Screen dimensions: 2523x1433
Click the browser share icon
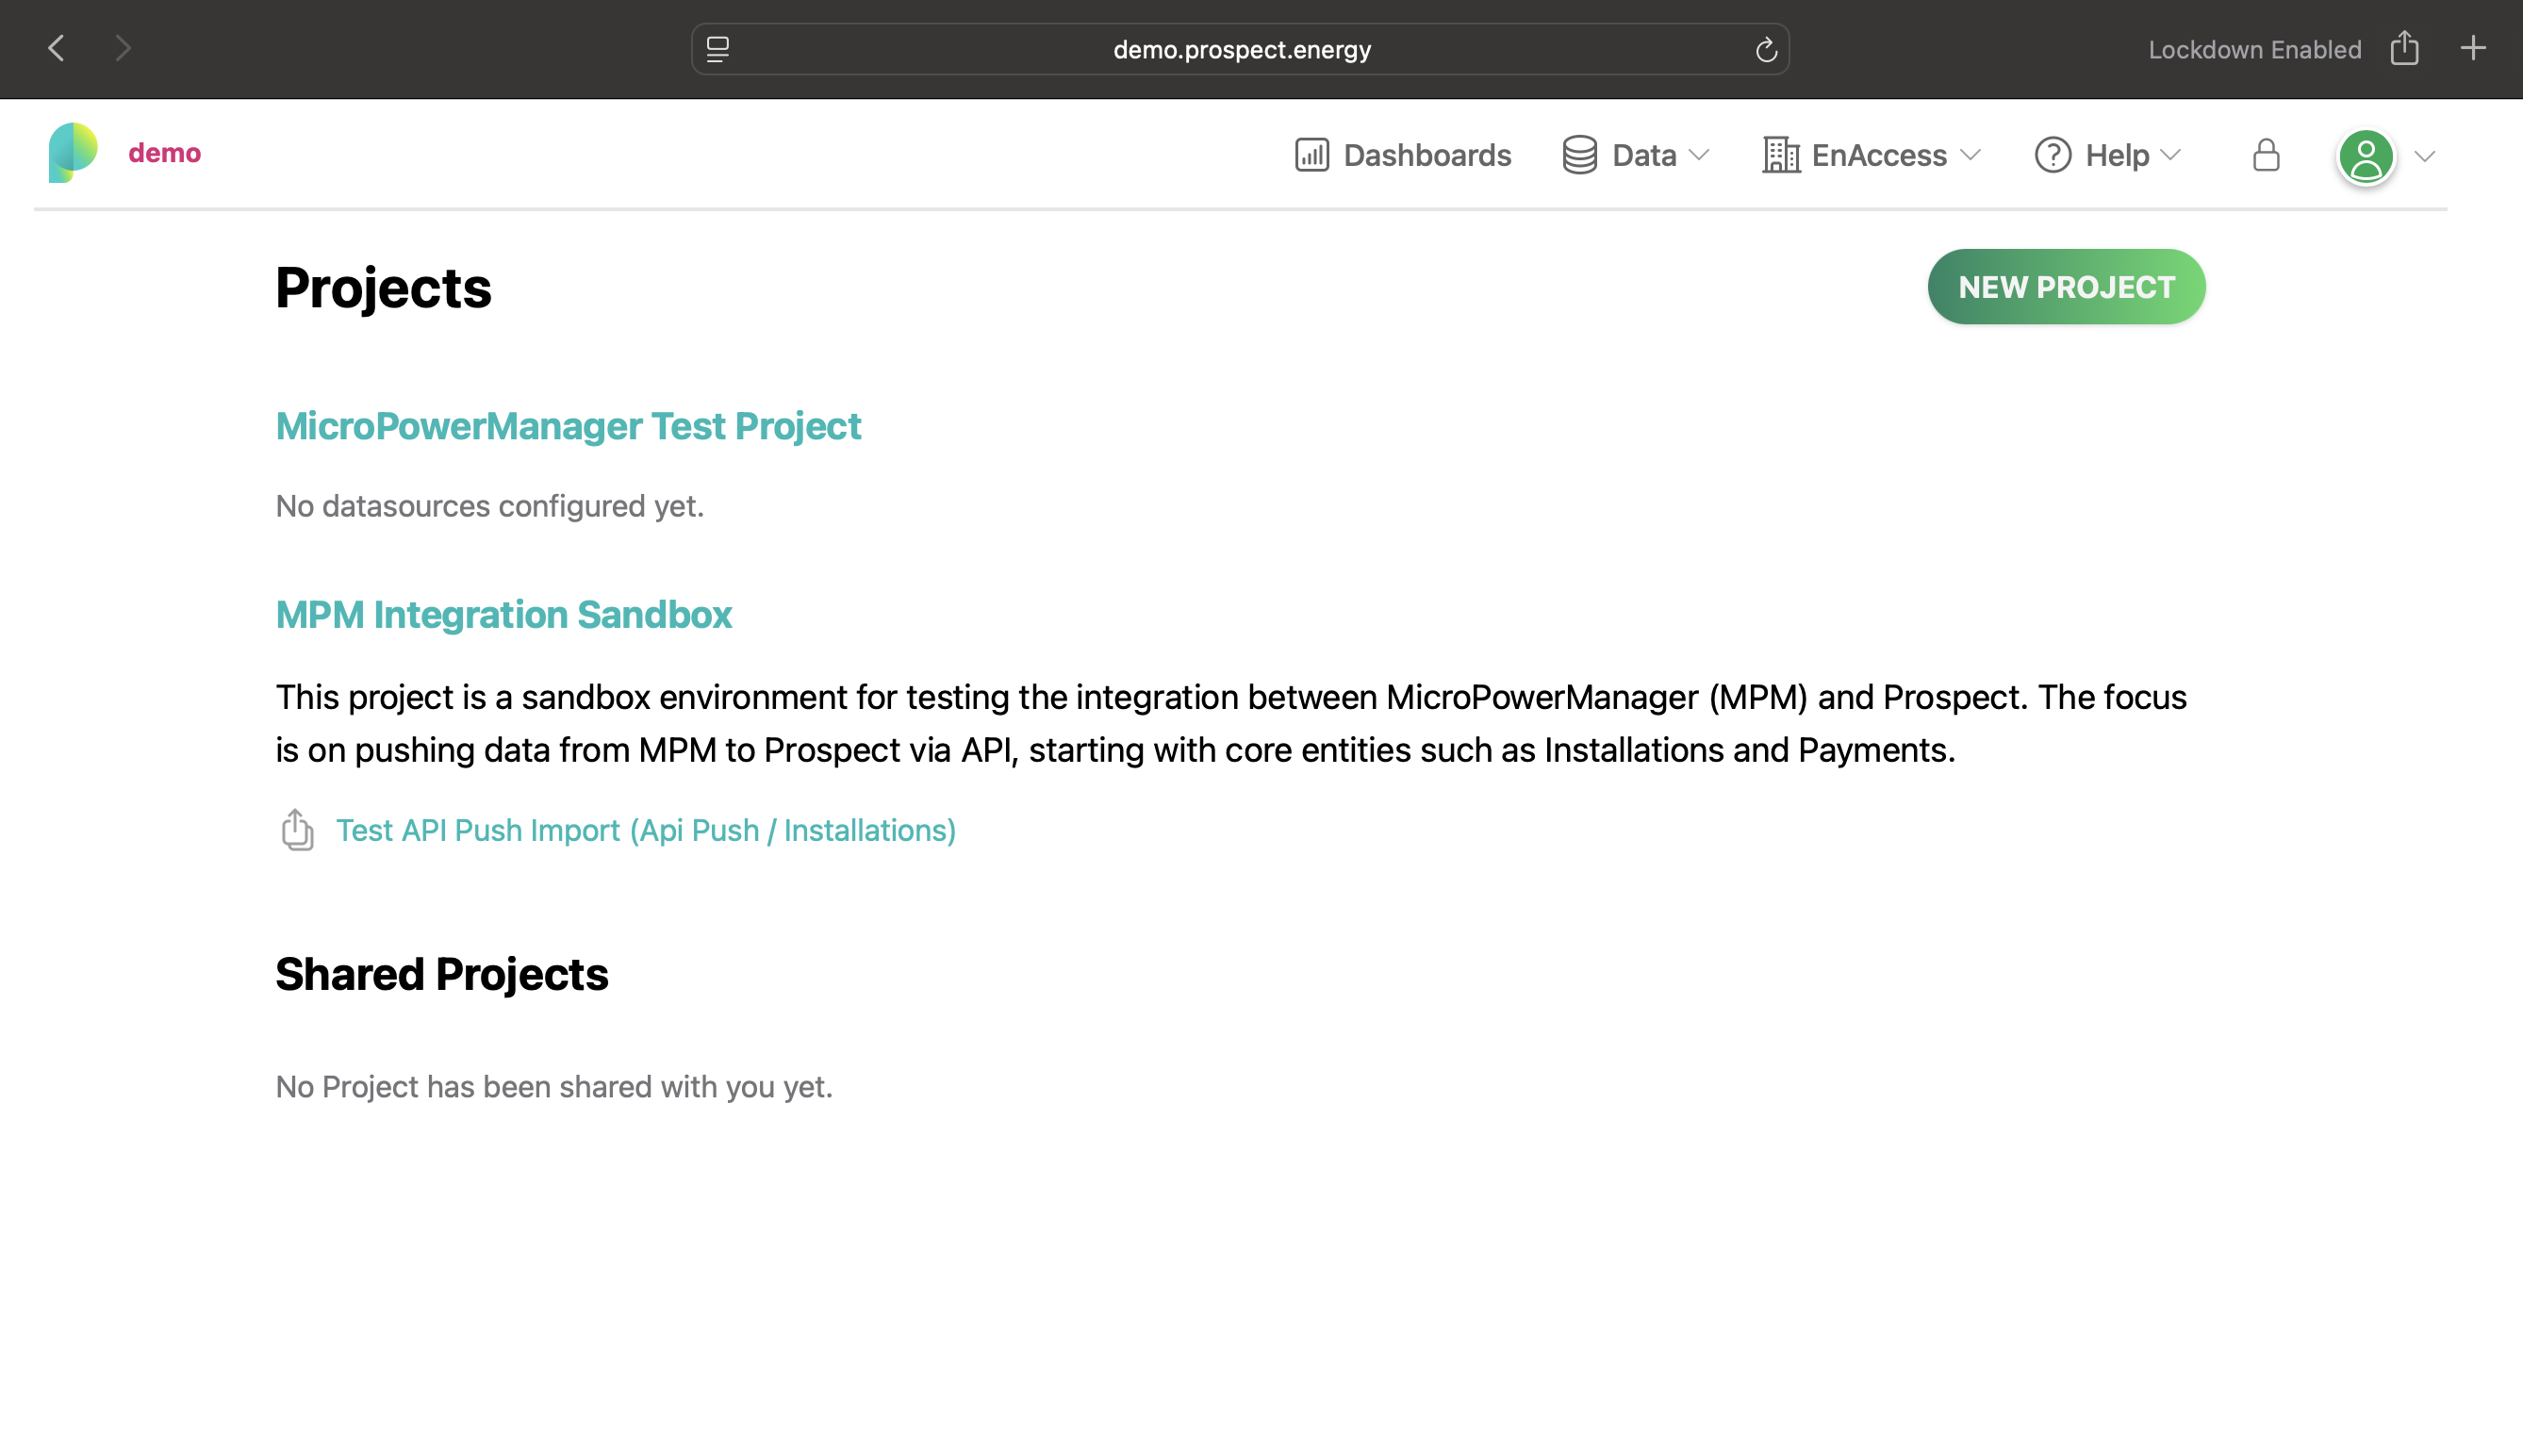pyautogui.click(x=2405, y=48)
